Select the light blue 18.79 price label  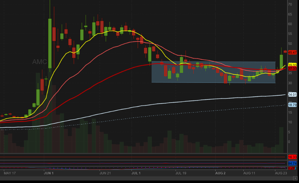[x=292, y=105]
